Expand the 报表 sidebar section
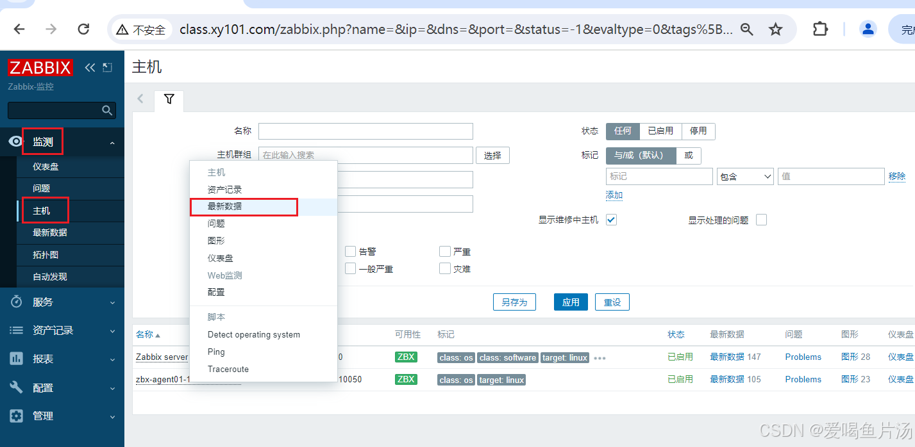Screen dimensions: 915x447 pyautogui.click(x=112, y=359)
